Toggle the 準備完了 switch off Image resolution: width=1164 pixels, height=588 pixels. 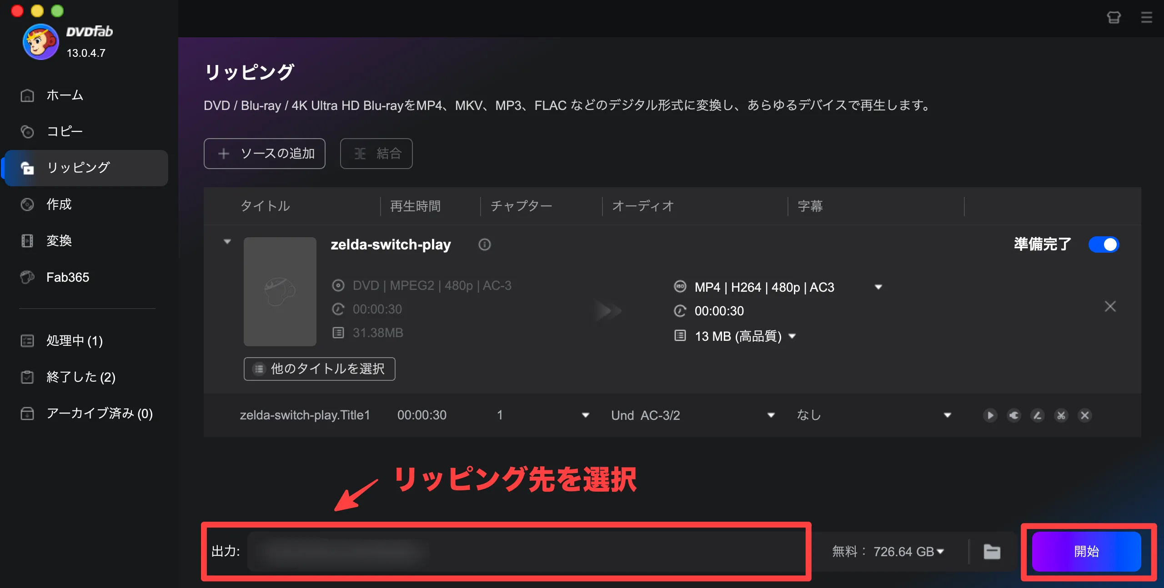tap(1104, 244)
